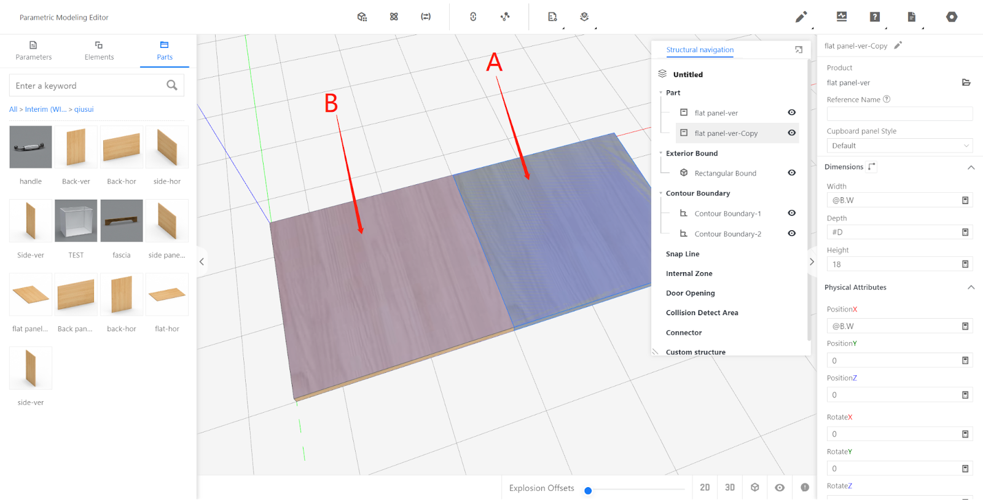The height and width of the screenshot is (500, 983).
Task: Click search magnifier in keyword box
Action: (x=172, y=85)
